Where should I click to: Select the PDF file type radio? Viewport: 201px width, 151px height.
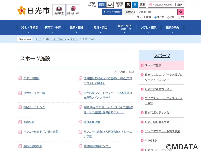click(x=179, y=17)
